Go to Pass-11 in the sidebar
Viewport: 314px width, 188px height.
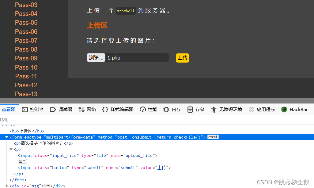(x=26, y=76)
